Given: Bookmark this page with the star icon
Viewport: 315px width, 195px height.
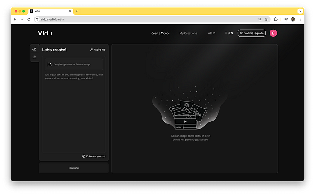Looking at the screenshot, I should point(266,19).
